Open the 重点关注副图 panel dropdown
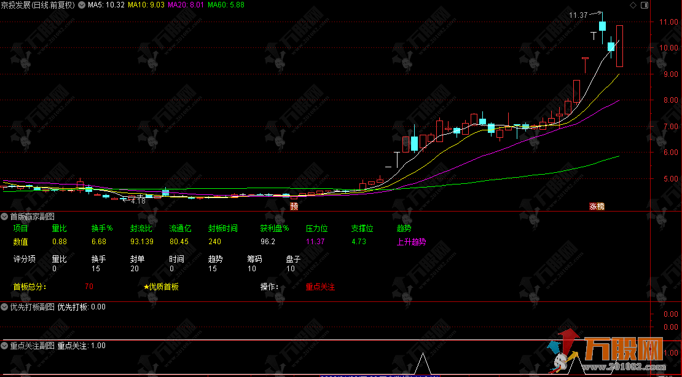 click(x=5, y=346)
